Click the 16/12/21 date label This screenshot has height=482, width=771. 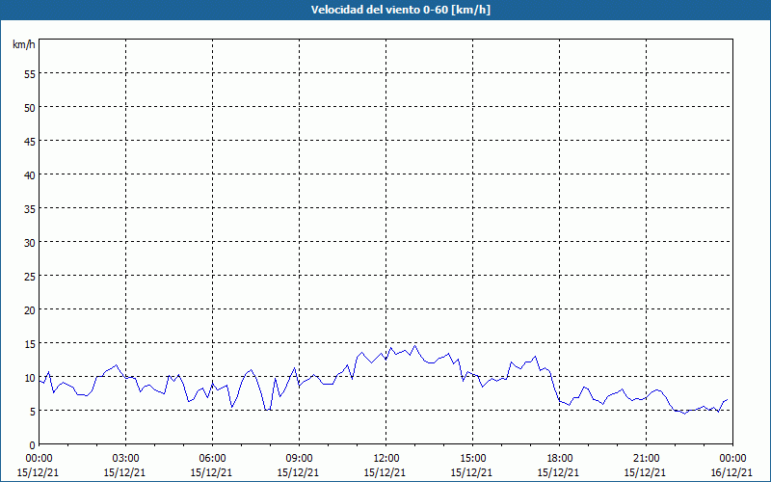731,472
